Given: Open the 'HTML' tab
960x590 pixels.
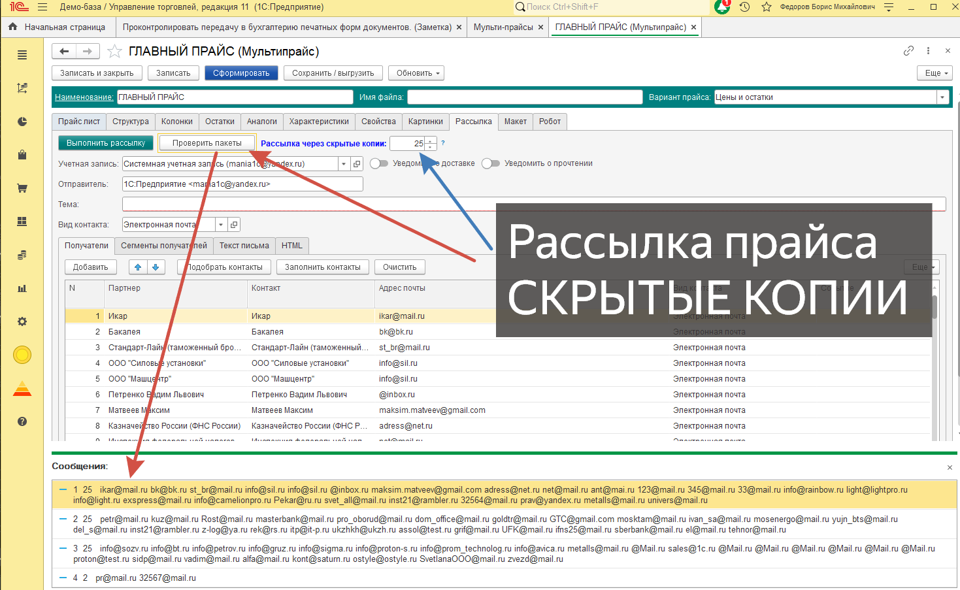Looking at the screenshot, I should (x=292, y=246).
